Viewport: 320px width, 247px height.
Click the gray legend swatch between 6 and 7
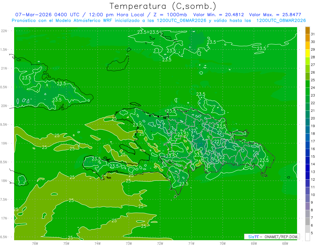click(x=307, y=222)
